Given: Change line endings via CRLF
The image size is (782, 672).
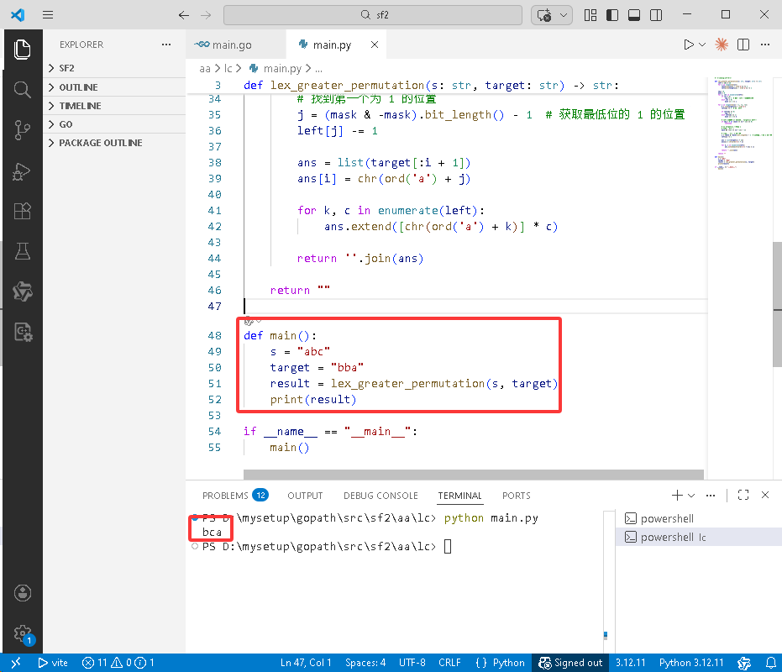Looking at the screenshot, I should click(449, 663).
